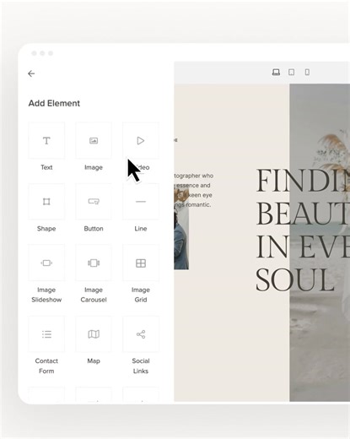Go back using the left arrow
The image size is (350, 439).
coord(31,73)
